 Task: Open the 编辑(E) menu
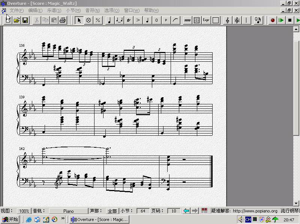(x=35, y=10)
